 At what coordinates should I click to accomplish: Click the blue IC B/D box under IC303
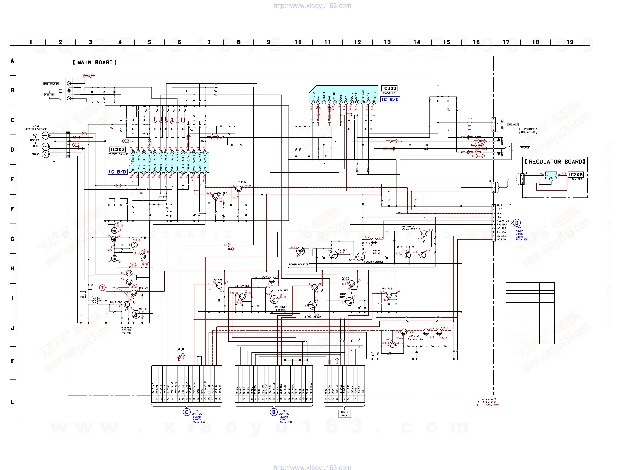click(390, 99)
